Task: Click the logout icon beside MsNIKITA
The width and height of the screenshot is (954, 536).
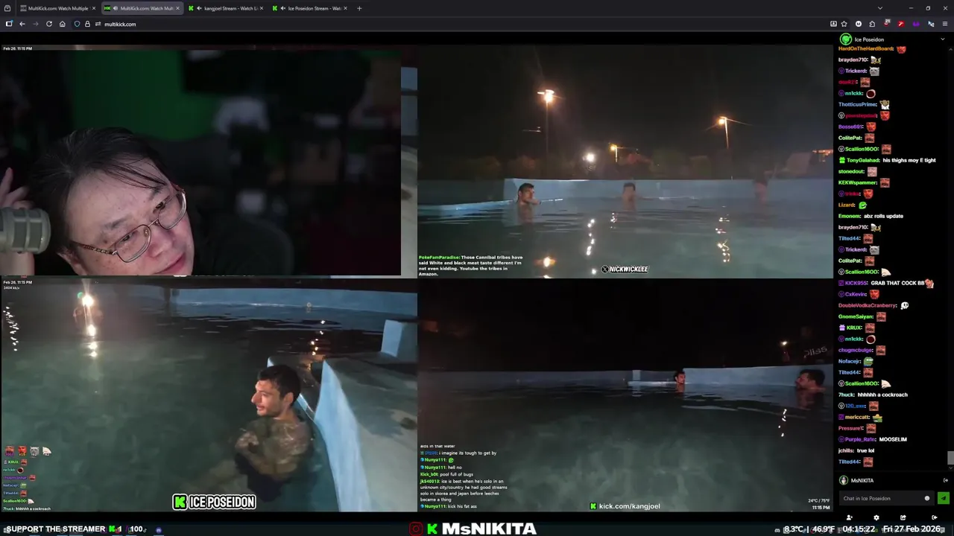Action: click(x=945, y=480)
